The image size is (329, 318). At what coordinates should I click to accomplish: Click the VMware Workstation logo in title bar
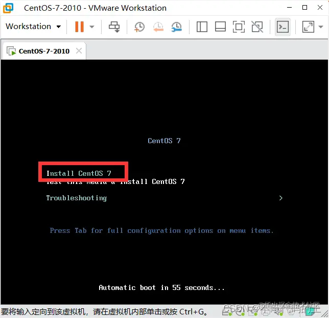click(x=8, y=8)
